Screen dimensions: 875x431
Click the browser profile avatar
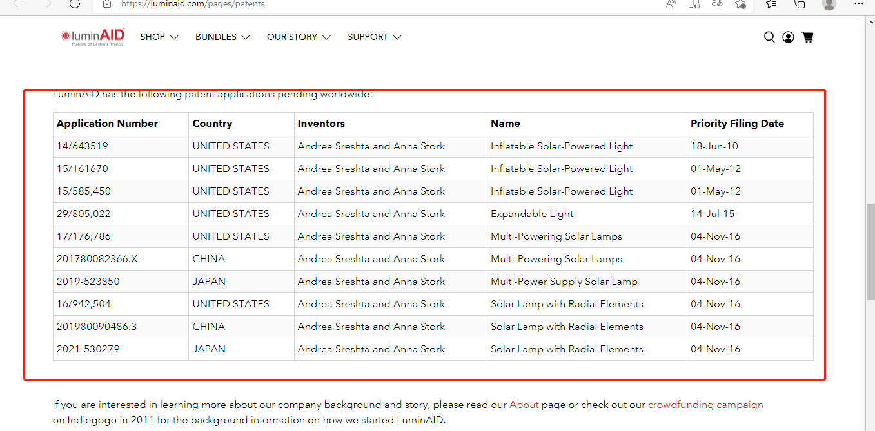829,4
